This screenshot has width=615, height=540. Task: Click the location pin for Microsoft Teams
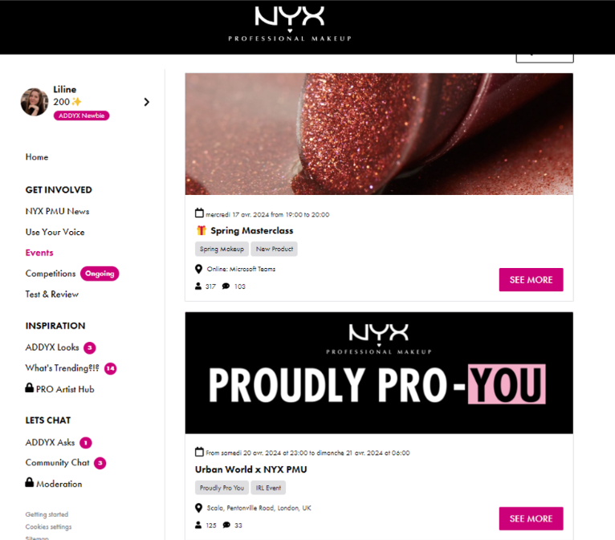tap(199, 269)
